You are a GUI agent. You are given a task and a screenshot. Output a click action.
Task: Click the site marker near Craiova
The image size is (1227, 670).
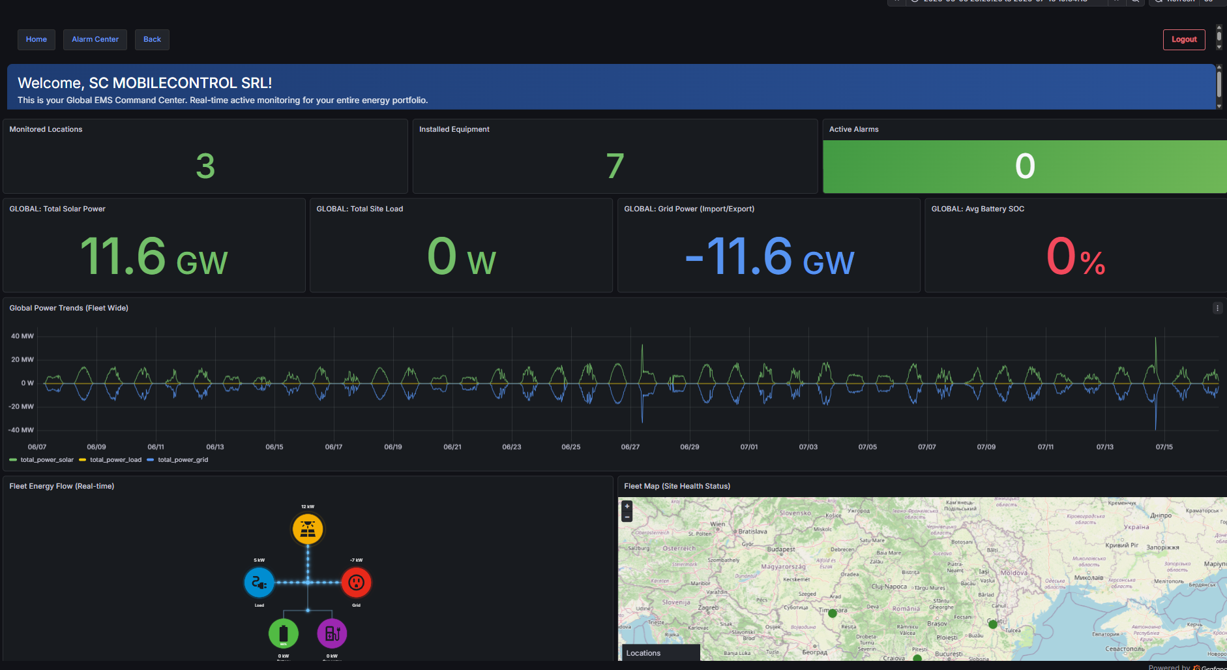tap(917, 658)
